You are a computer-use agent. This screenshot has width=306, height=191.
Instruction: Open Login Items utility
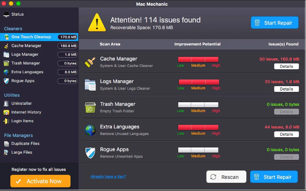tap(22, 121)
